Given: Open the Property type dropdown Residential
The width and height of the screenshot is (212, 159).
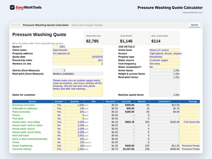Looking at the screenshot, I should pos(165,57).
